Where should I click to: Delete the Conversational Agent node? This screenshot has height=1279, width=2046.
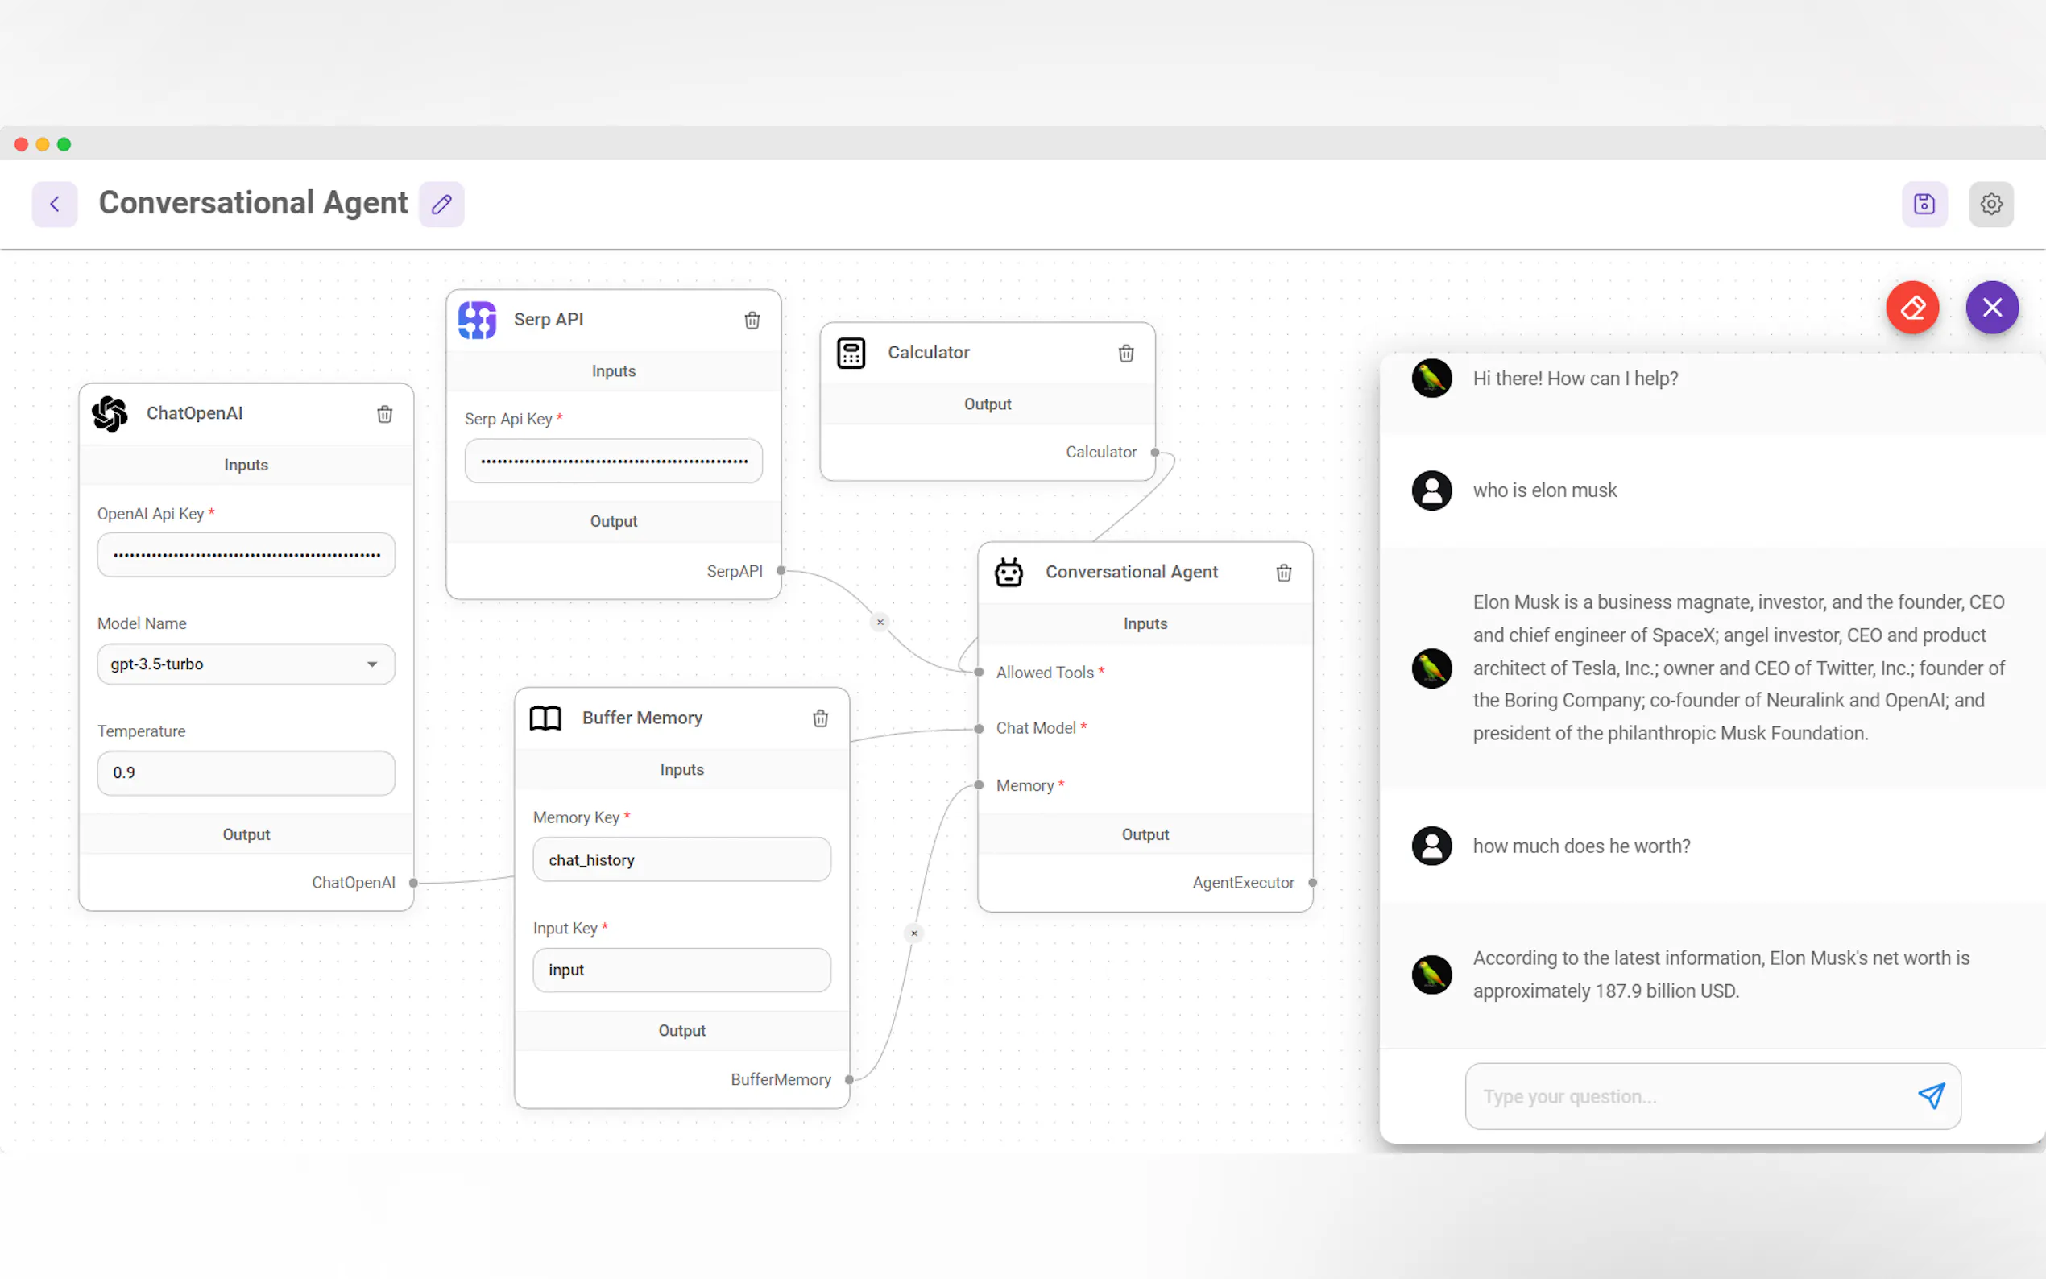point(1284,573)
